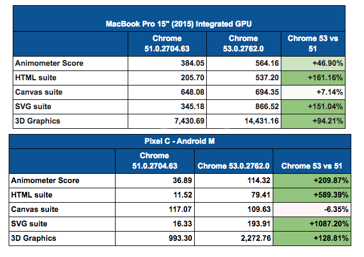Select the 993.30 cell
This screenshot has height=257, width=364.
[x=155, y=239]
